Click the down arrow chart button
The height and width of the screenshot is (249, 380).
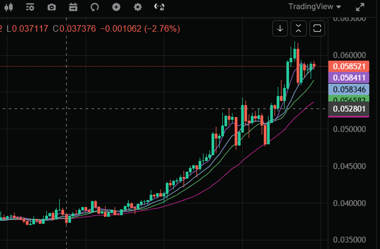(280, 28)
